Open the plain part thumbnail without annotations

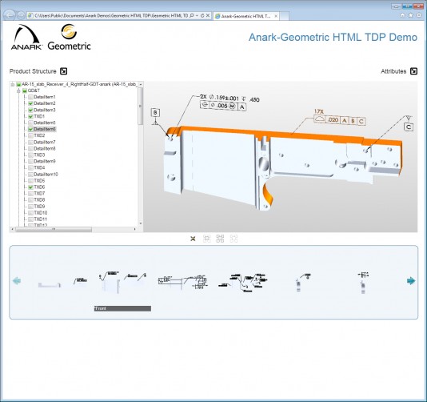pyautogui.click(x=49, y=285)
